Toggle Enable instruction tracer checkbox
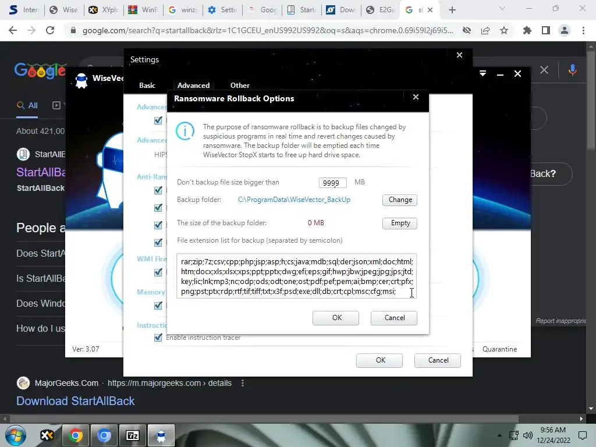 pyautogui.click(x=158, y=338)
